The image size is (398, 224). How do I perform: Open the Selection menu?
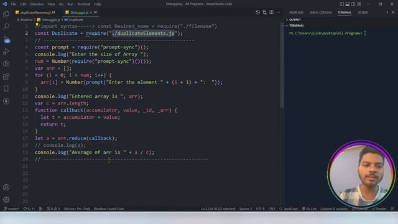(x=37, y=4)
